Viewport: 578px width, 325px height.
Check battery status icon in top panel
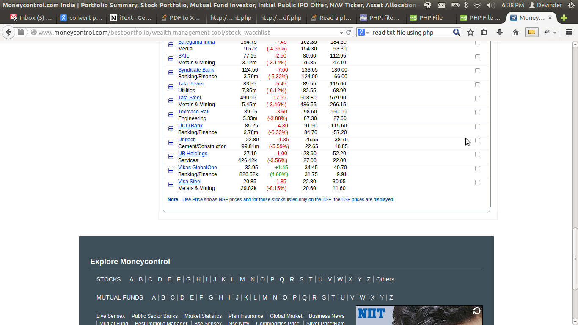click(455, 5)
